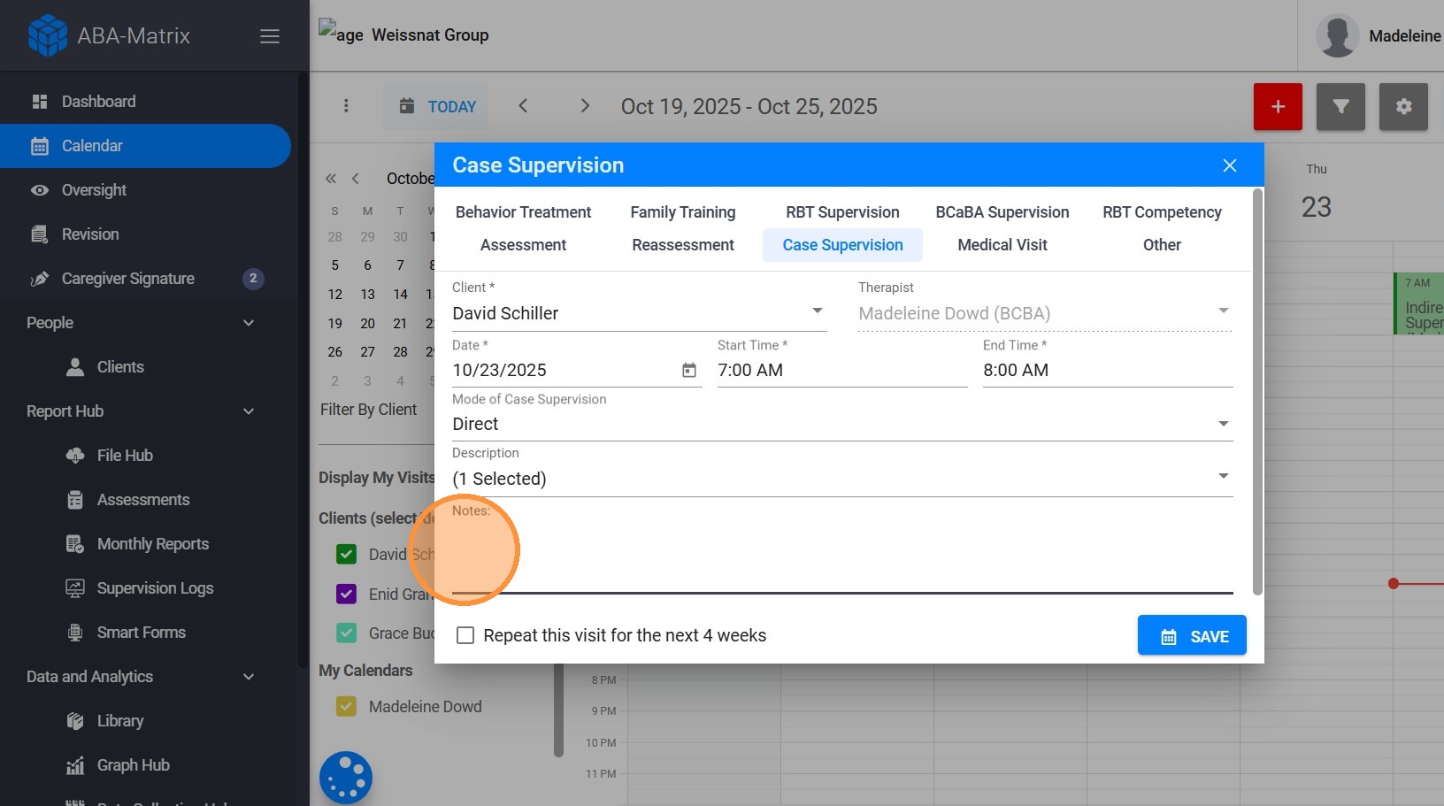Viewport: 1444px width, 806px height.
Task: Toggle the Madeleine Dowd calendar checkbox
Action: [347, 706]
